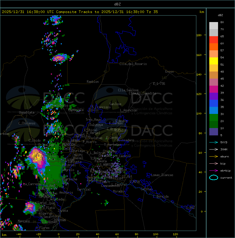
Task: Click the 'Agrelo' place label
Action: coord(69,170)
